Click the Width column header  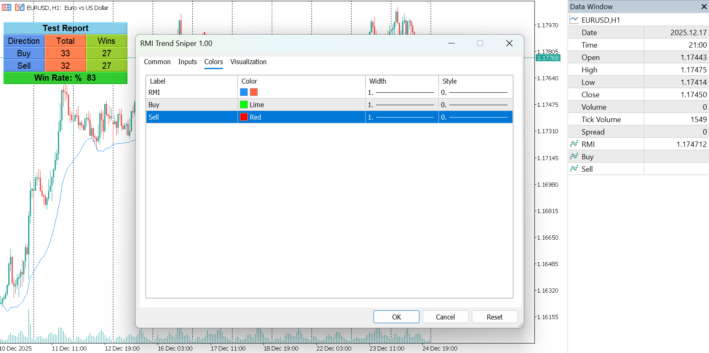click(x=402, y=81)
